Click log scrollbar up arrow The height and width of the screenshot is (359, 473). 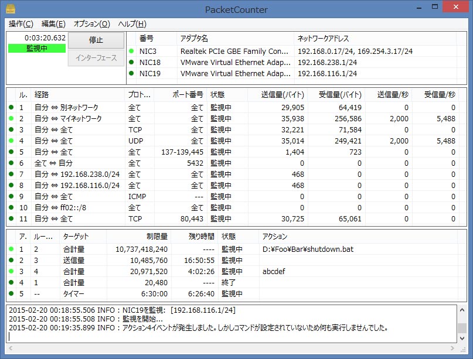point(462,310)
